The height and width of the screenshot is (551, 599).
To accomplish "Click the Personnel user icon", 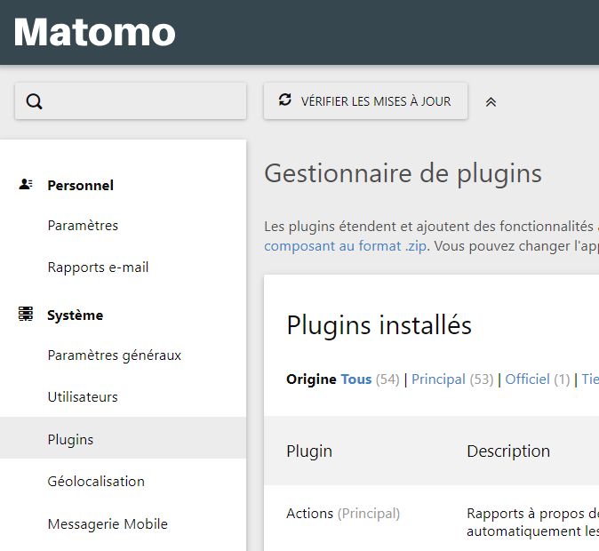I will [26, 185].
